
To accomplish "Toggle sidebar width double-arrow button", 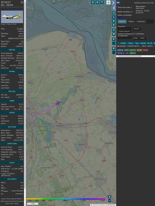I will point(118,3).
